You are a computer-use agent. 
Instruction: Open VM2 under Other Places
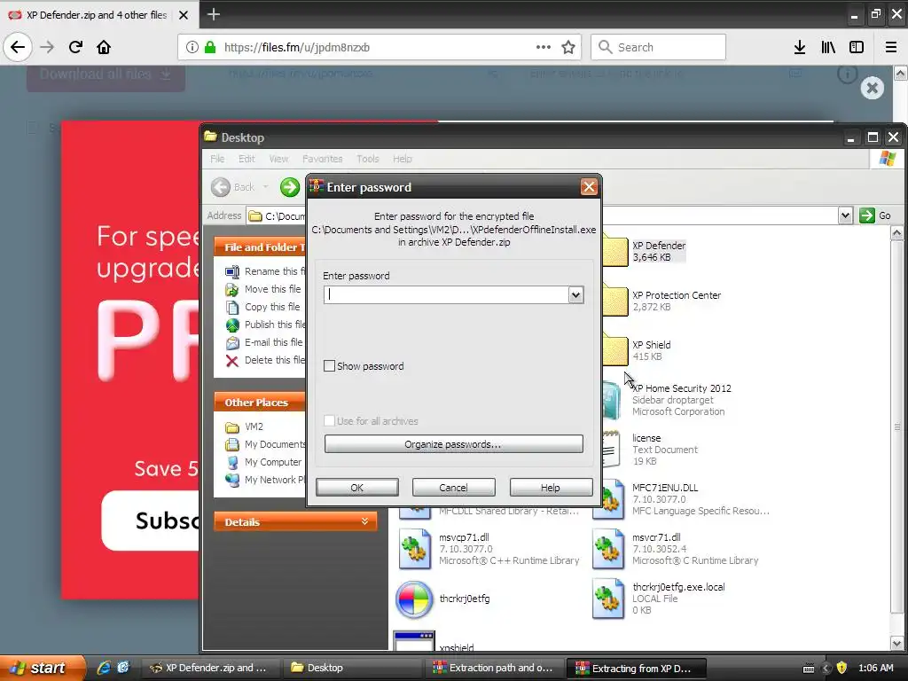point(245,427)
